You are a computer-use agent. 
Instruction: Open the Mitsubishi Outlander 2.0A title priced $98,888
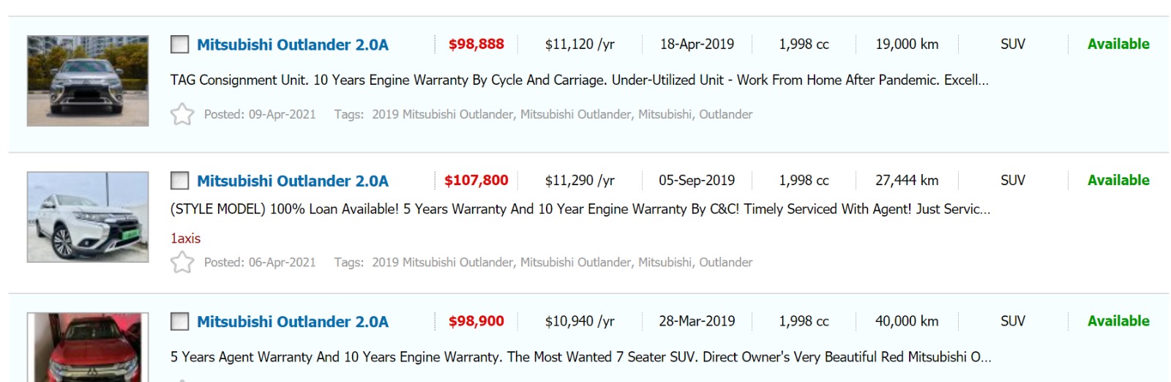point(293,45)
